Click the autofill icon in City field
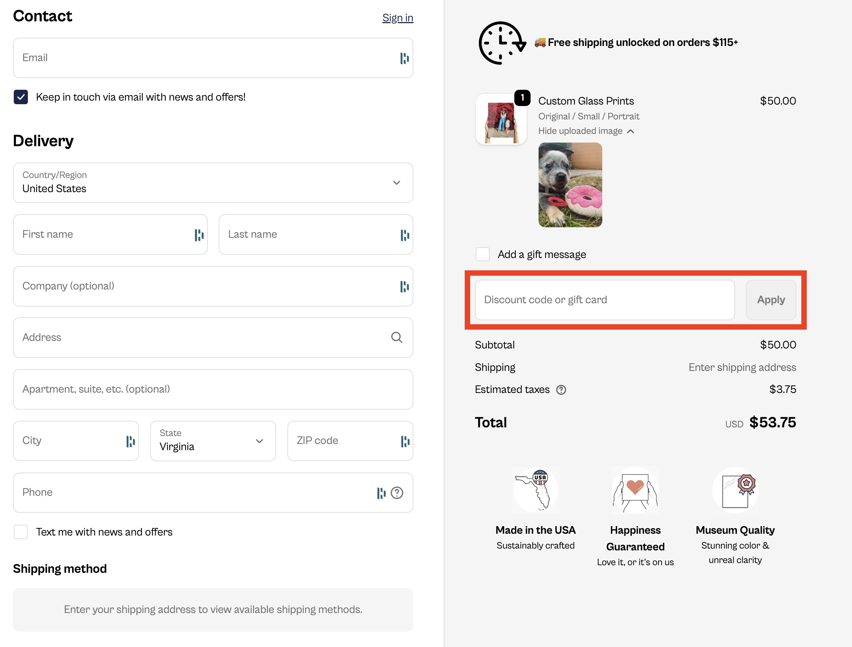The height and width of the screenshot is (647, 852). 130,441
